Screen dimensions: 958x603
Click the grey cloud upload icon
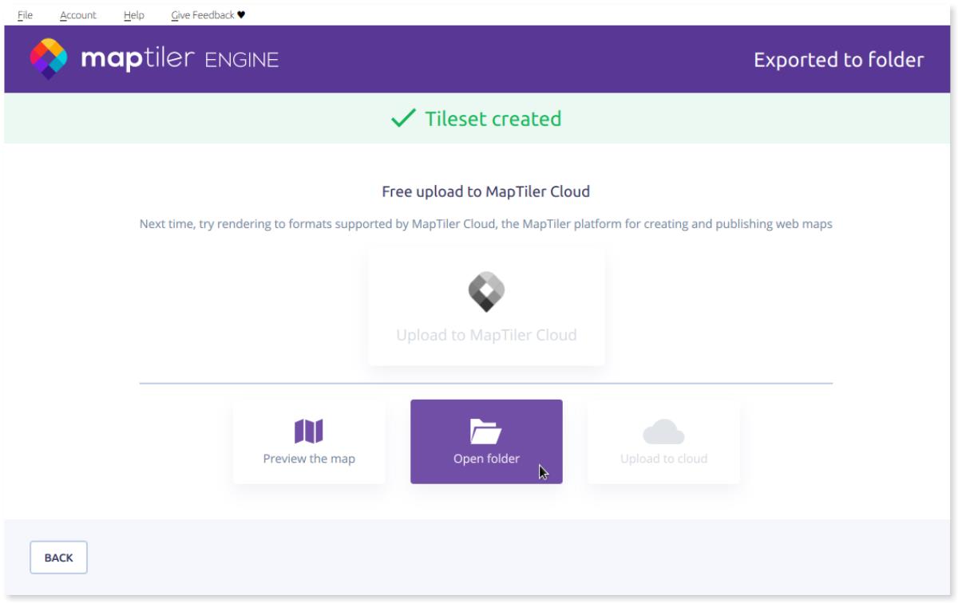tap(663, 432)
